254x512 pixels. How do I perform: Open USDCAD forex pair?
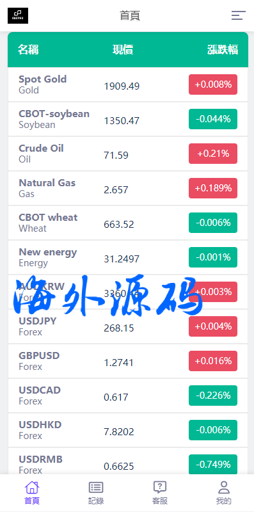pyautogui.click(x=128, y=396)
